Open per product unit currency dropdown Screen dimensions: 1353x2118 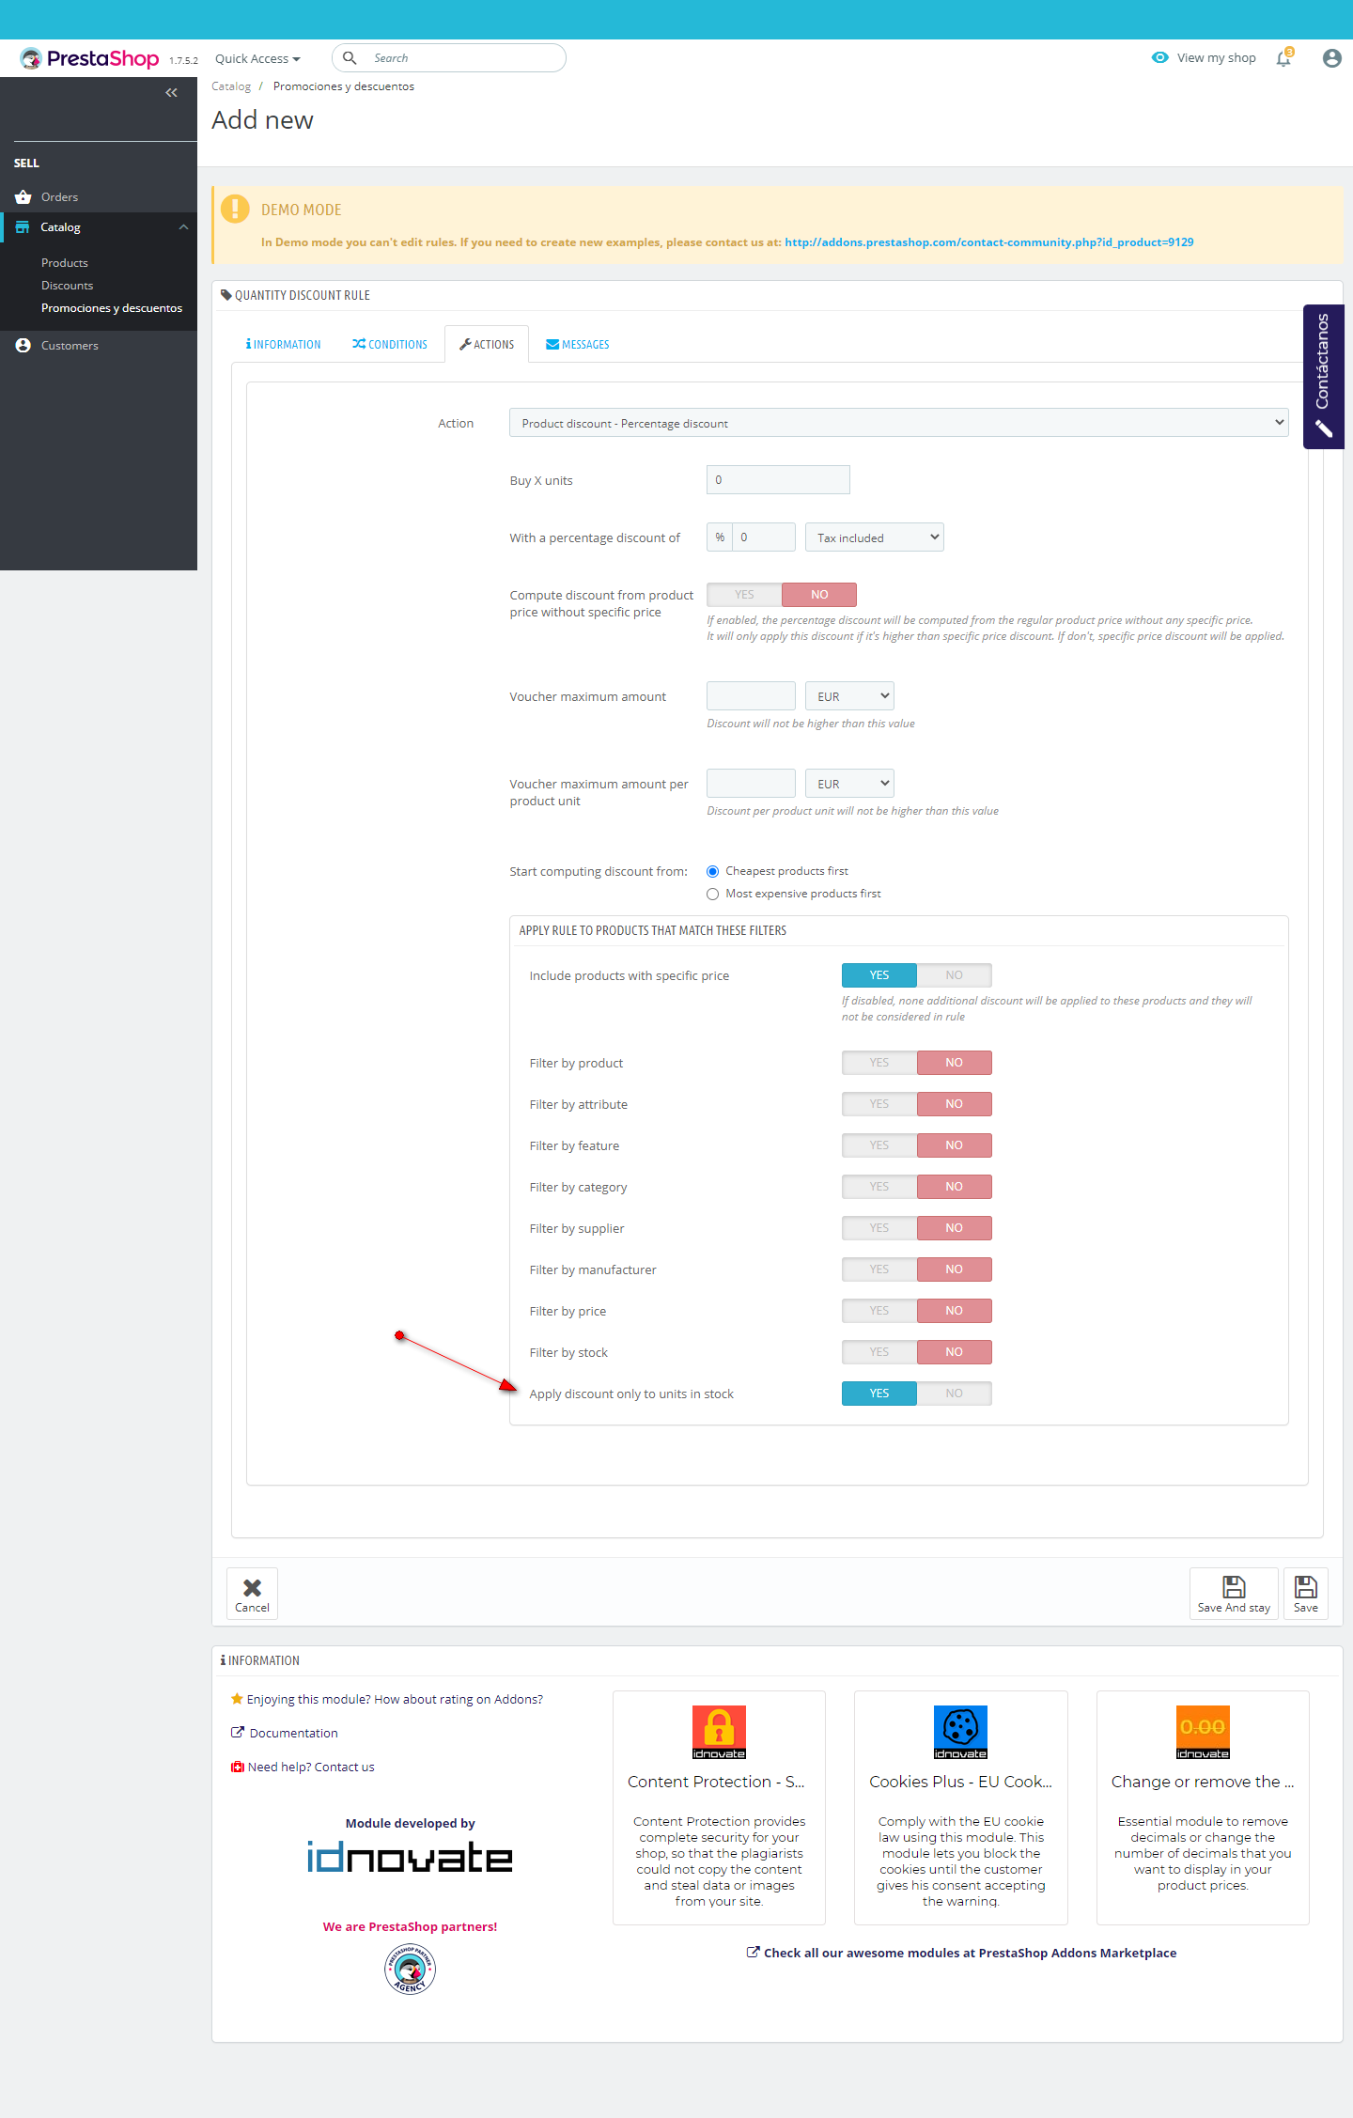(x=849, y=784)
